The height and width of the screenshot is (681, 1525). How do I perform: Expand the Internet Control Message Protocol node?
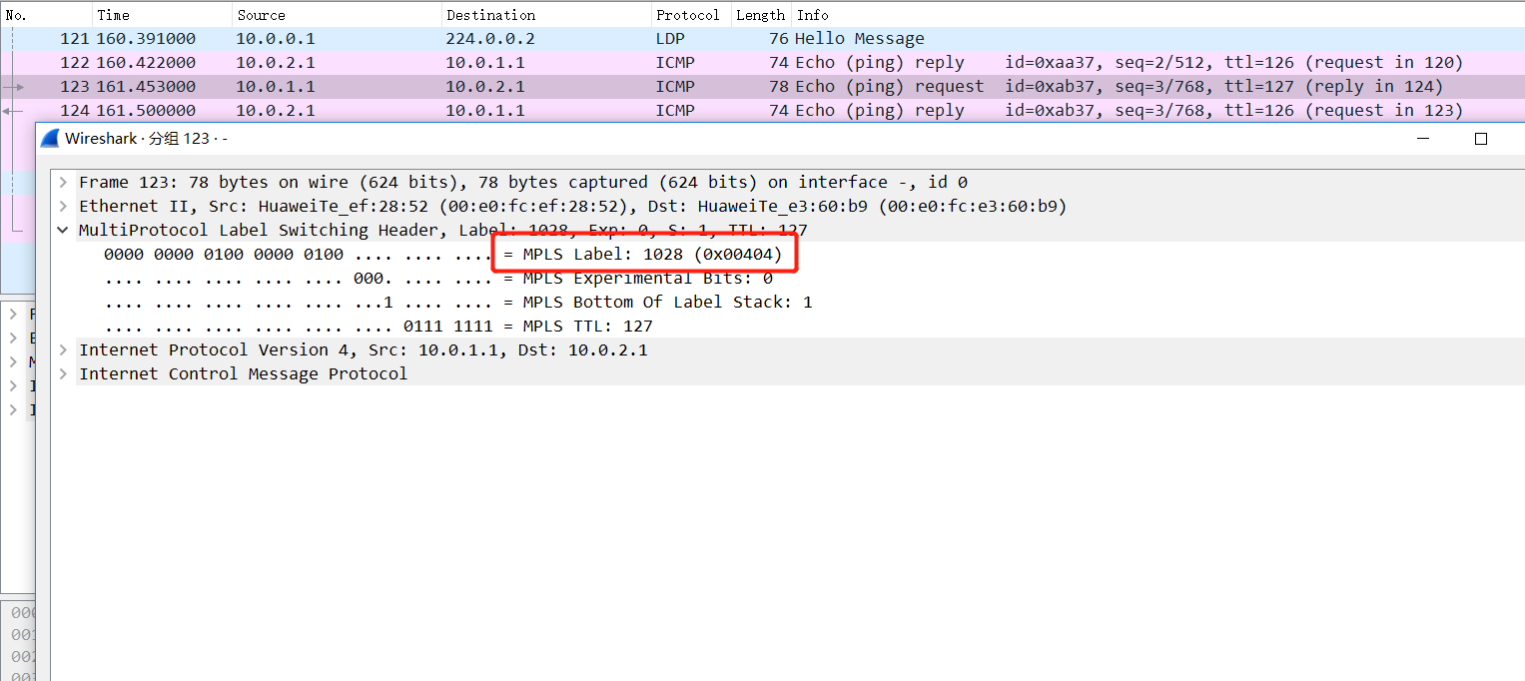(x=63, y=373)
